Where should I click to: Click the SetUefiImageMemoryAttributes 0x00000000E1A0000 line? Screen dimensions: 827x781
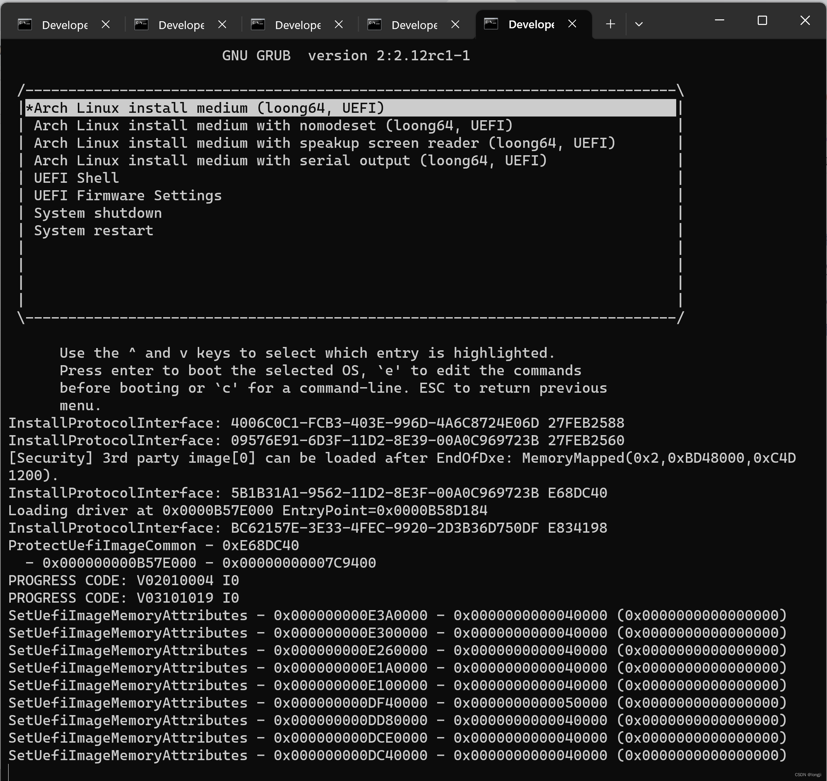point(398,668)
